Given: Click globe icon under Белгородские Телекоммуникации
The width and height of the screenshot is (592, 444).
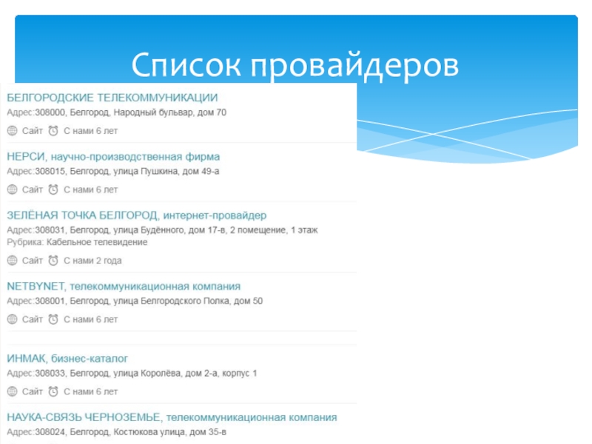Looking at the screenshot, I should [13, 131].
